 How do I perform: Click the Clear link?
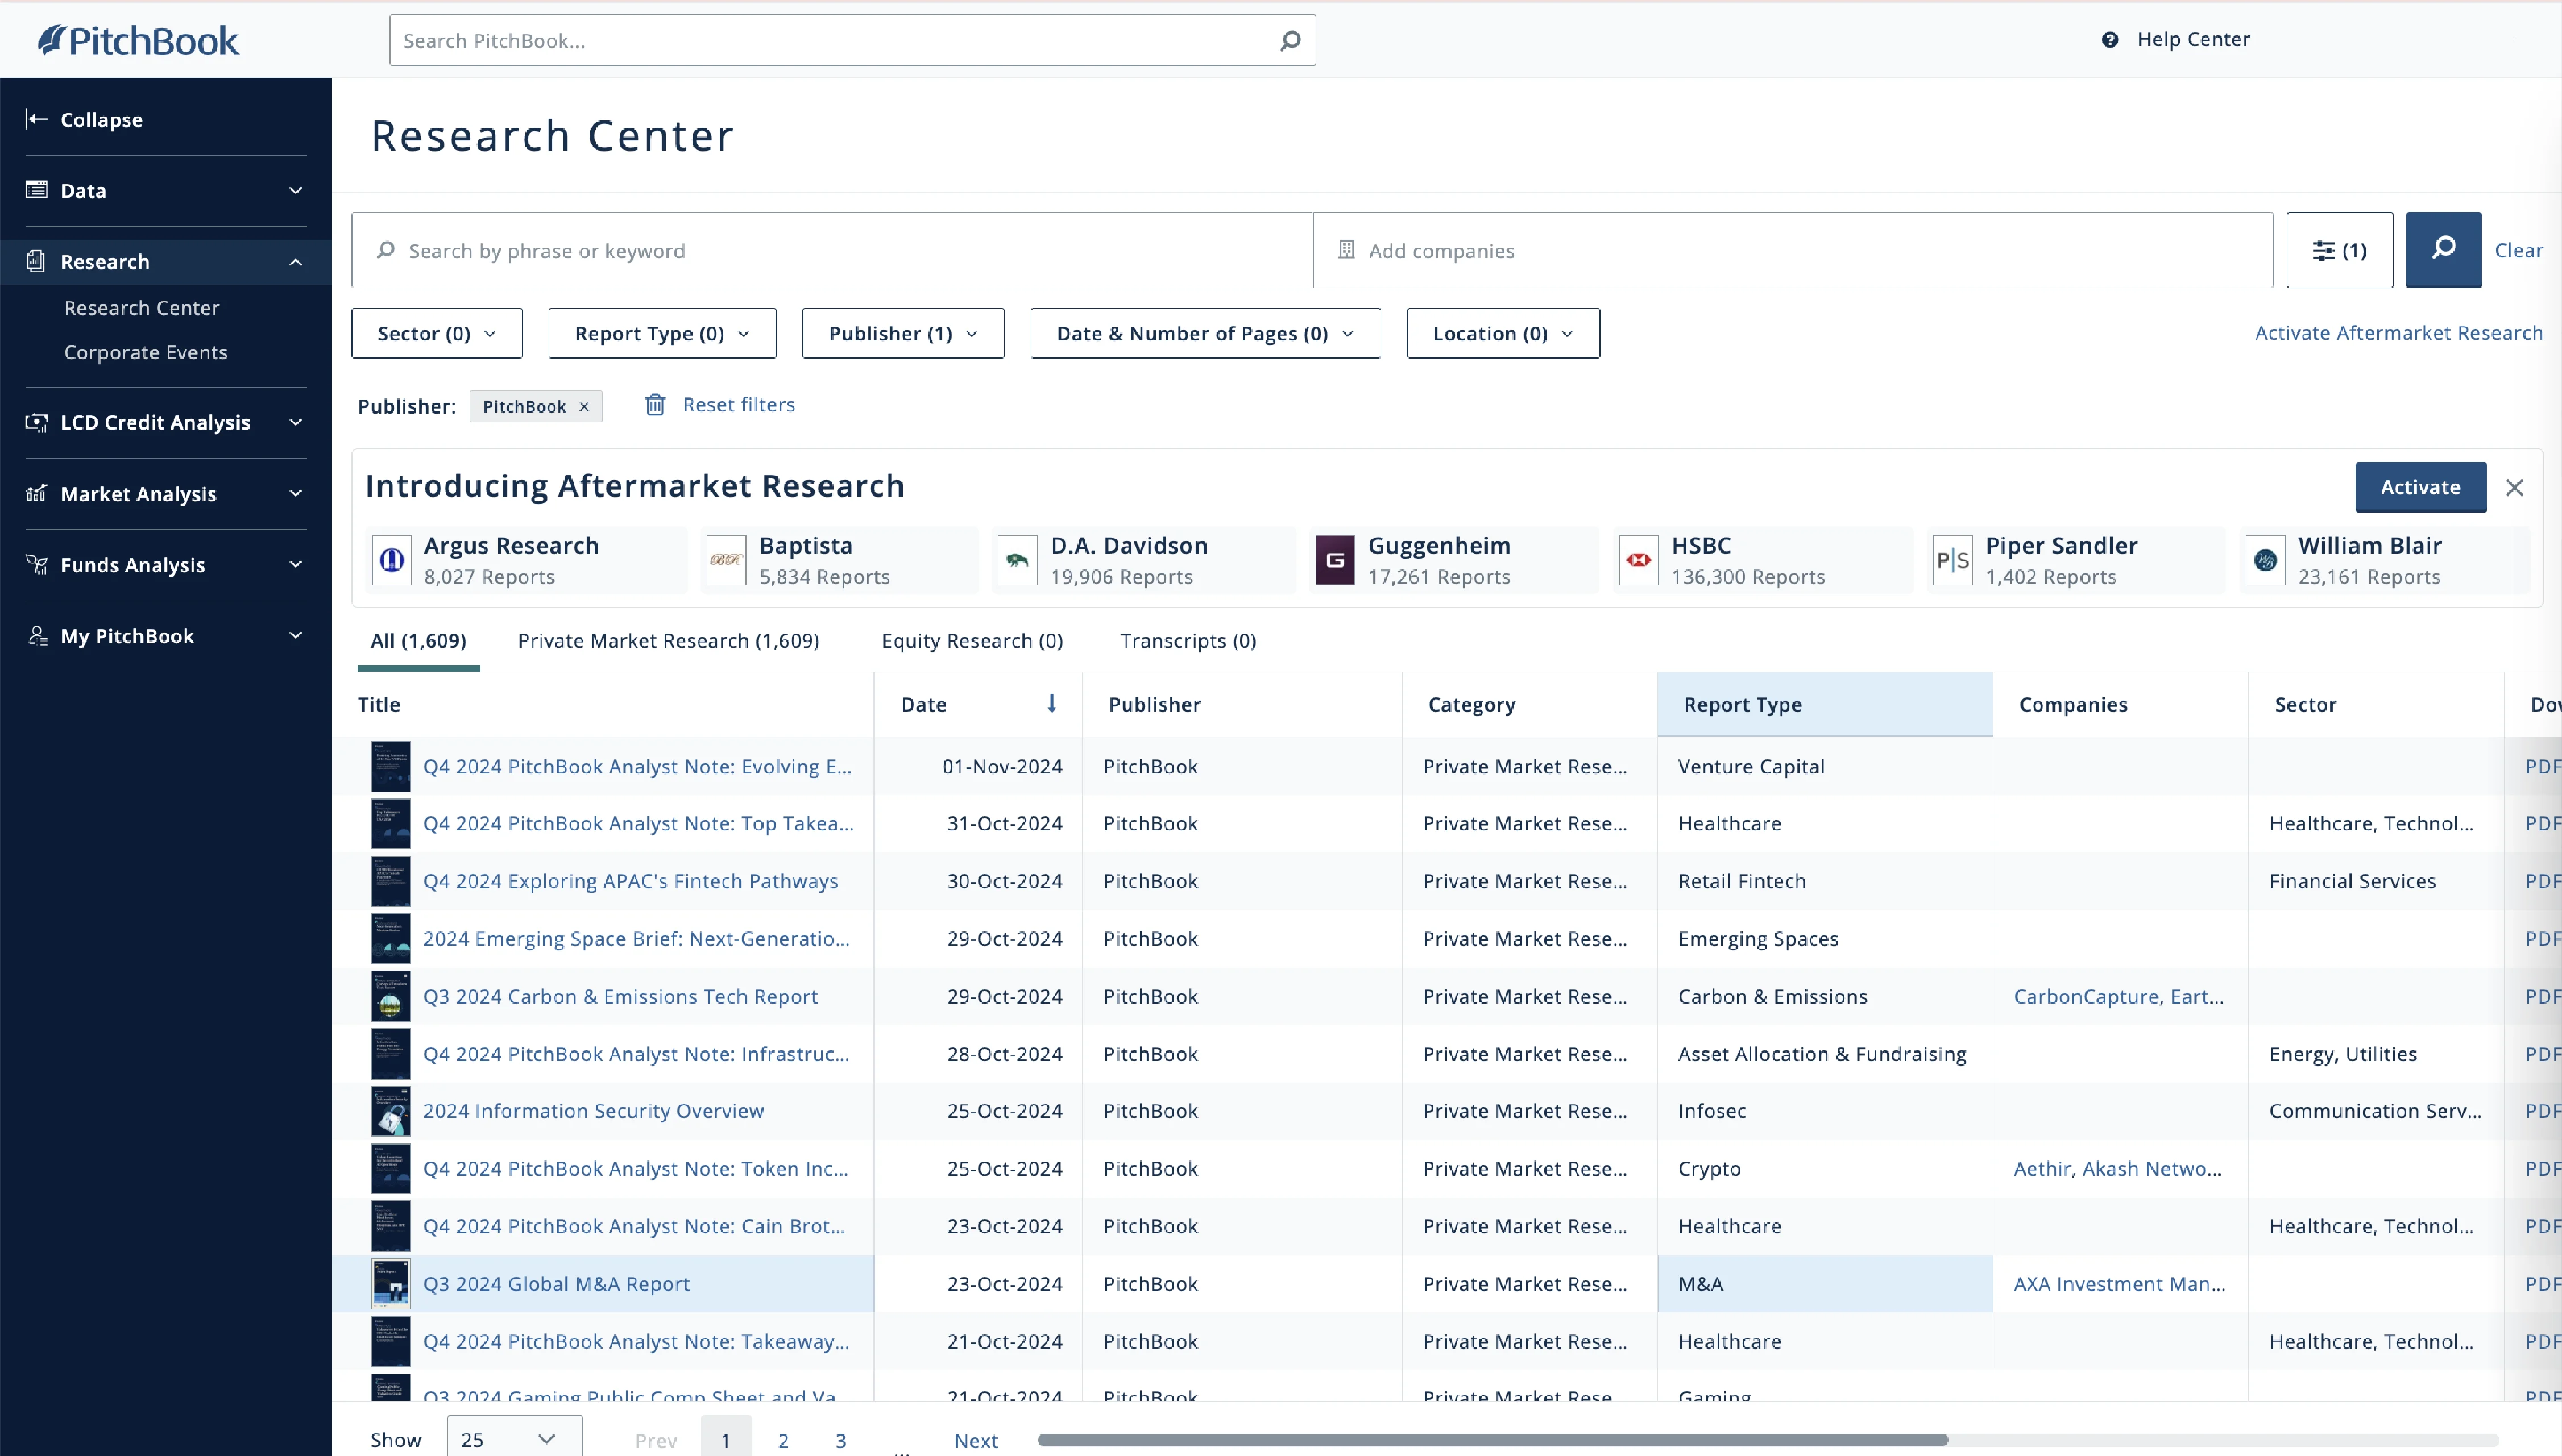coord(2518,250)
